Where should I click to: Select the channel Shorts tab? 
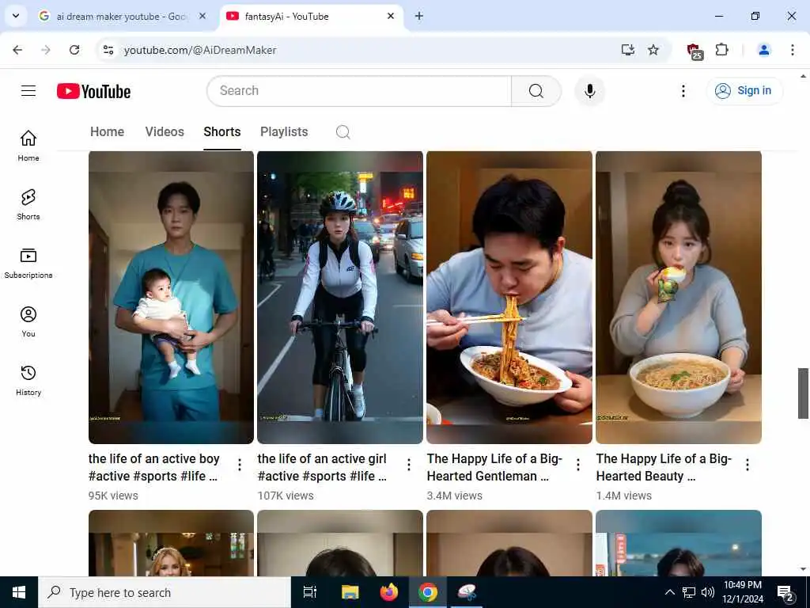tap(222, 132)
